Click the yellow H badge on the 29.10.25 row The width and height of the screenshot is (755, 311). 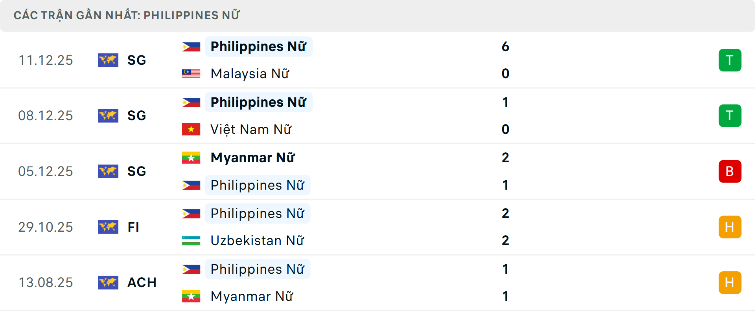(x=730, y=227)
